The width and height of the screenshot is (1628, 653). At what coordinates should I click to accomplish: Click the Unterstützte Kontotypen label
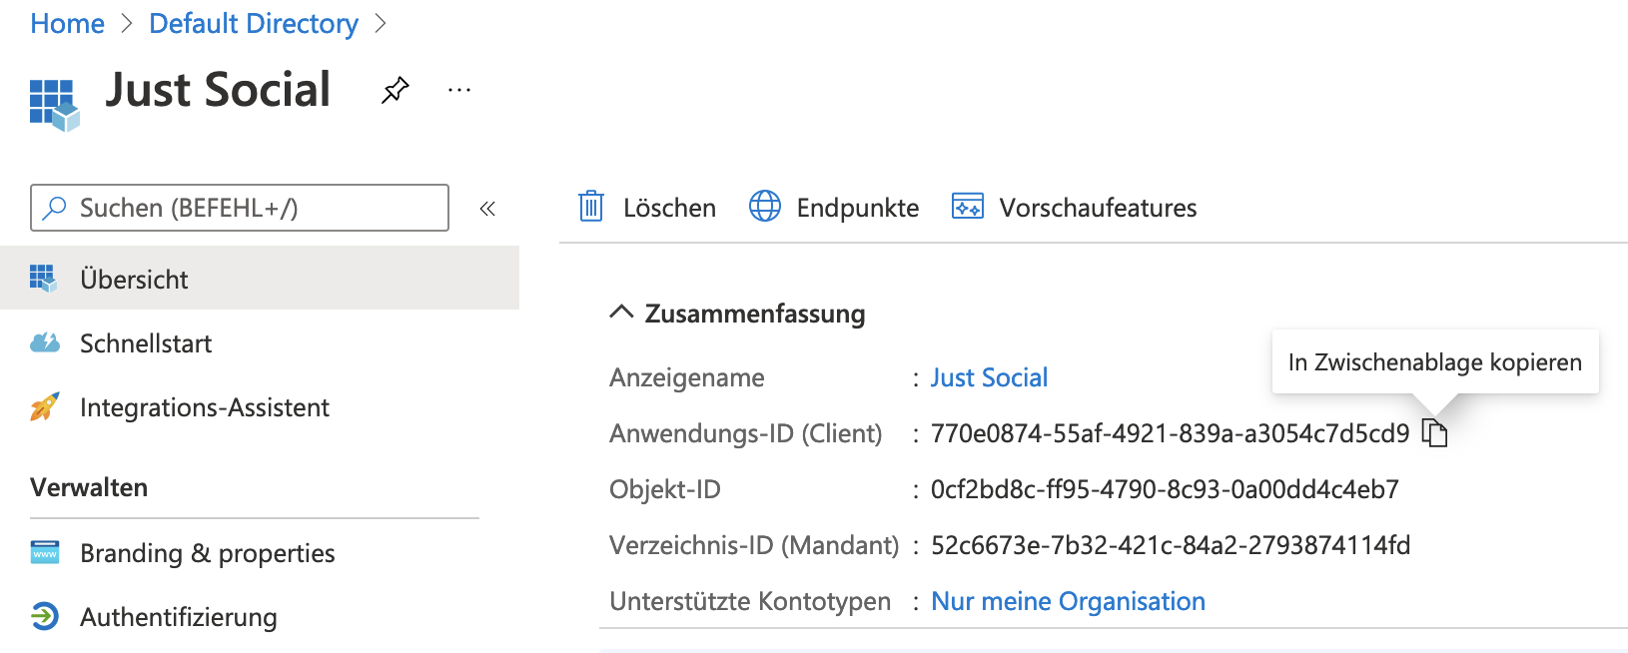click(750, 601)
